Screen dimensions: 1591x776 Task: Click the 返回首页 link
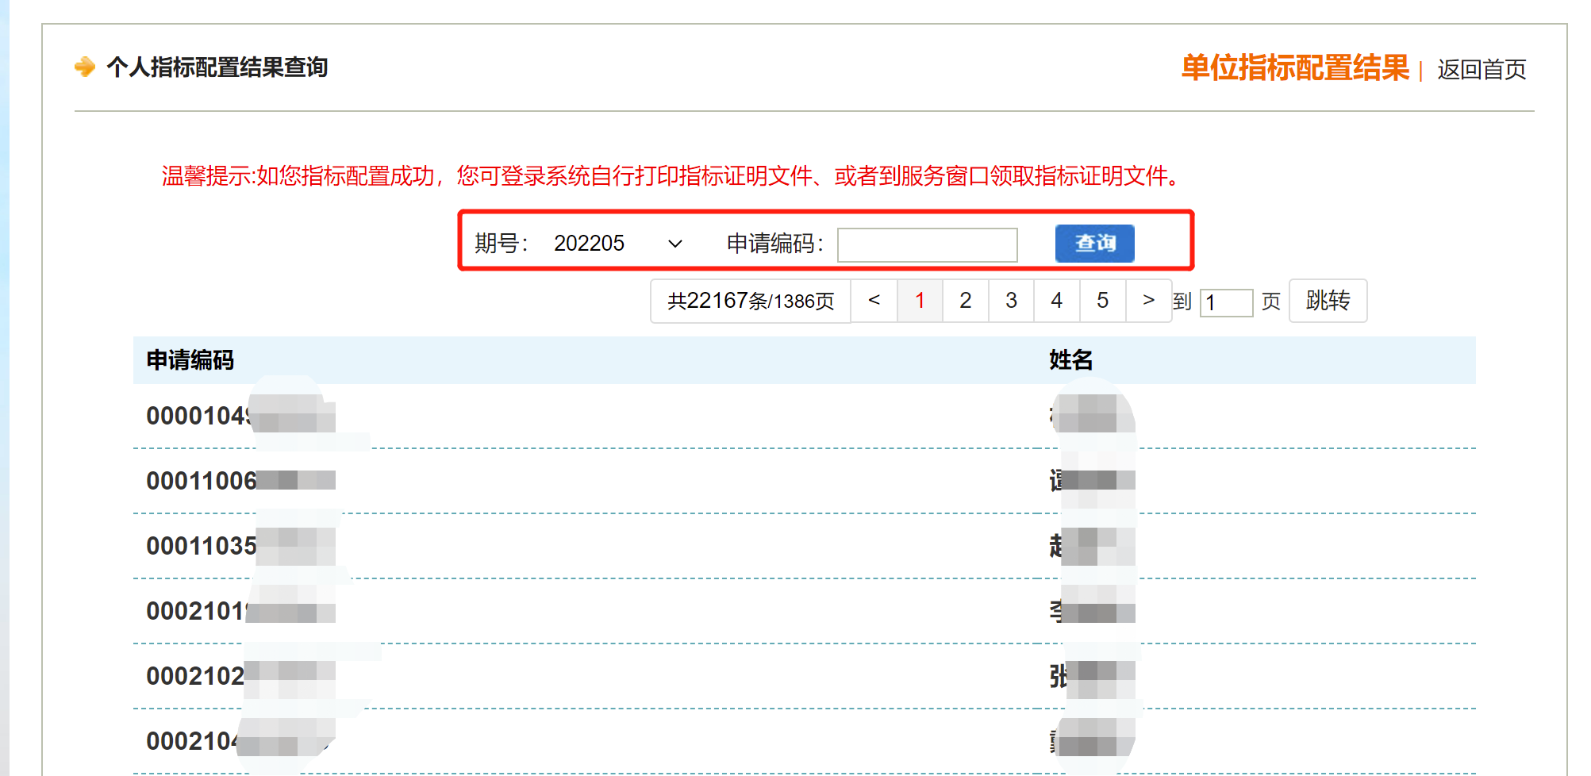click(1481, 70)
